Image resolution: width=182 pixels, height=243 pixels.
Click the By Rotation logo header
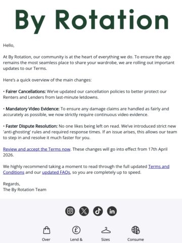coord(92,21)
